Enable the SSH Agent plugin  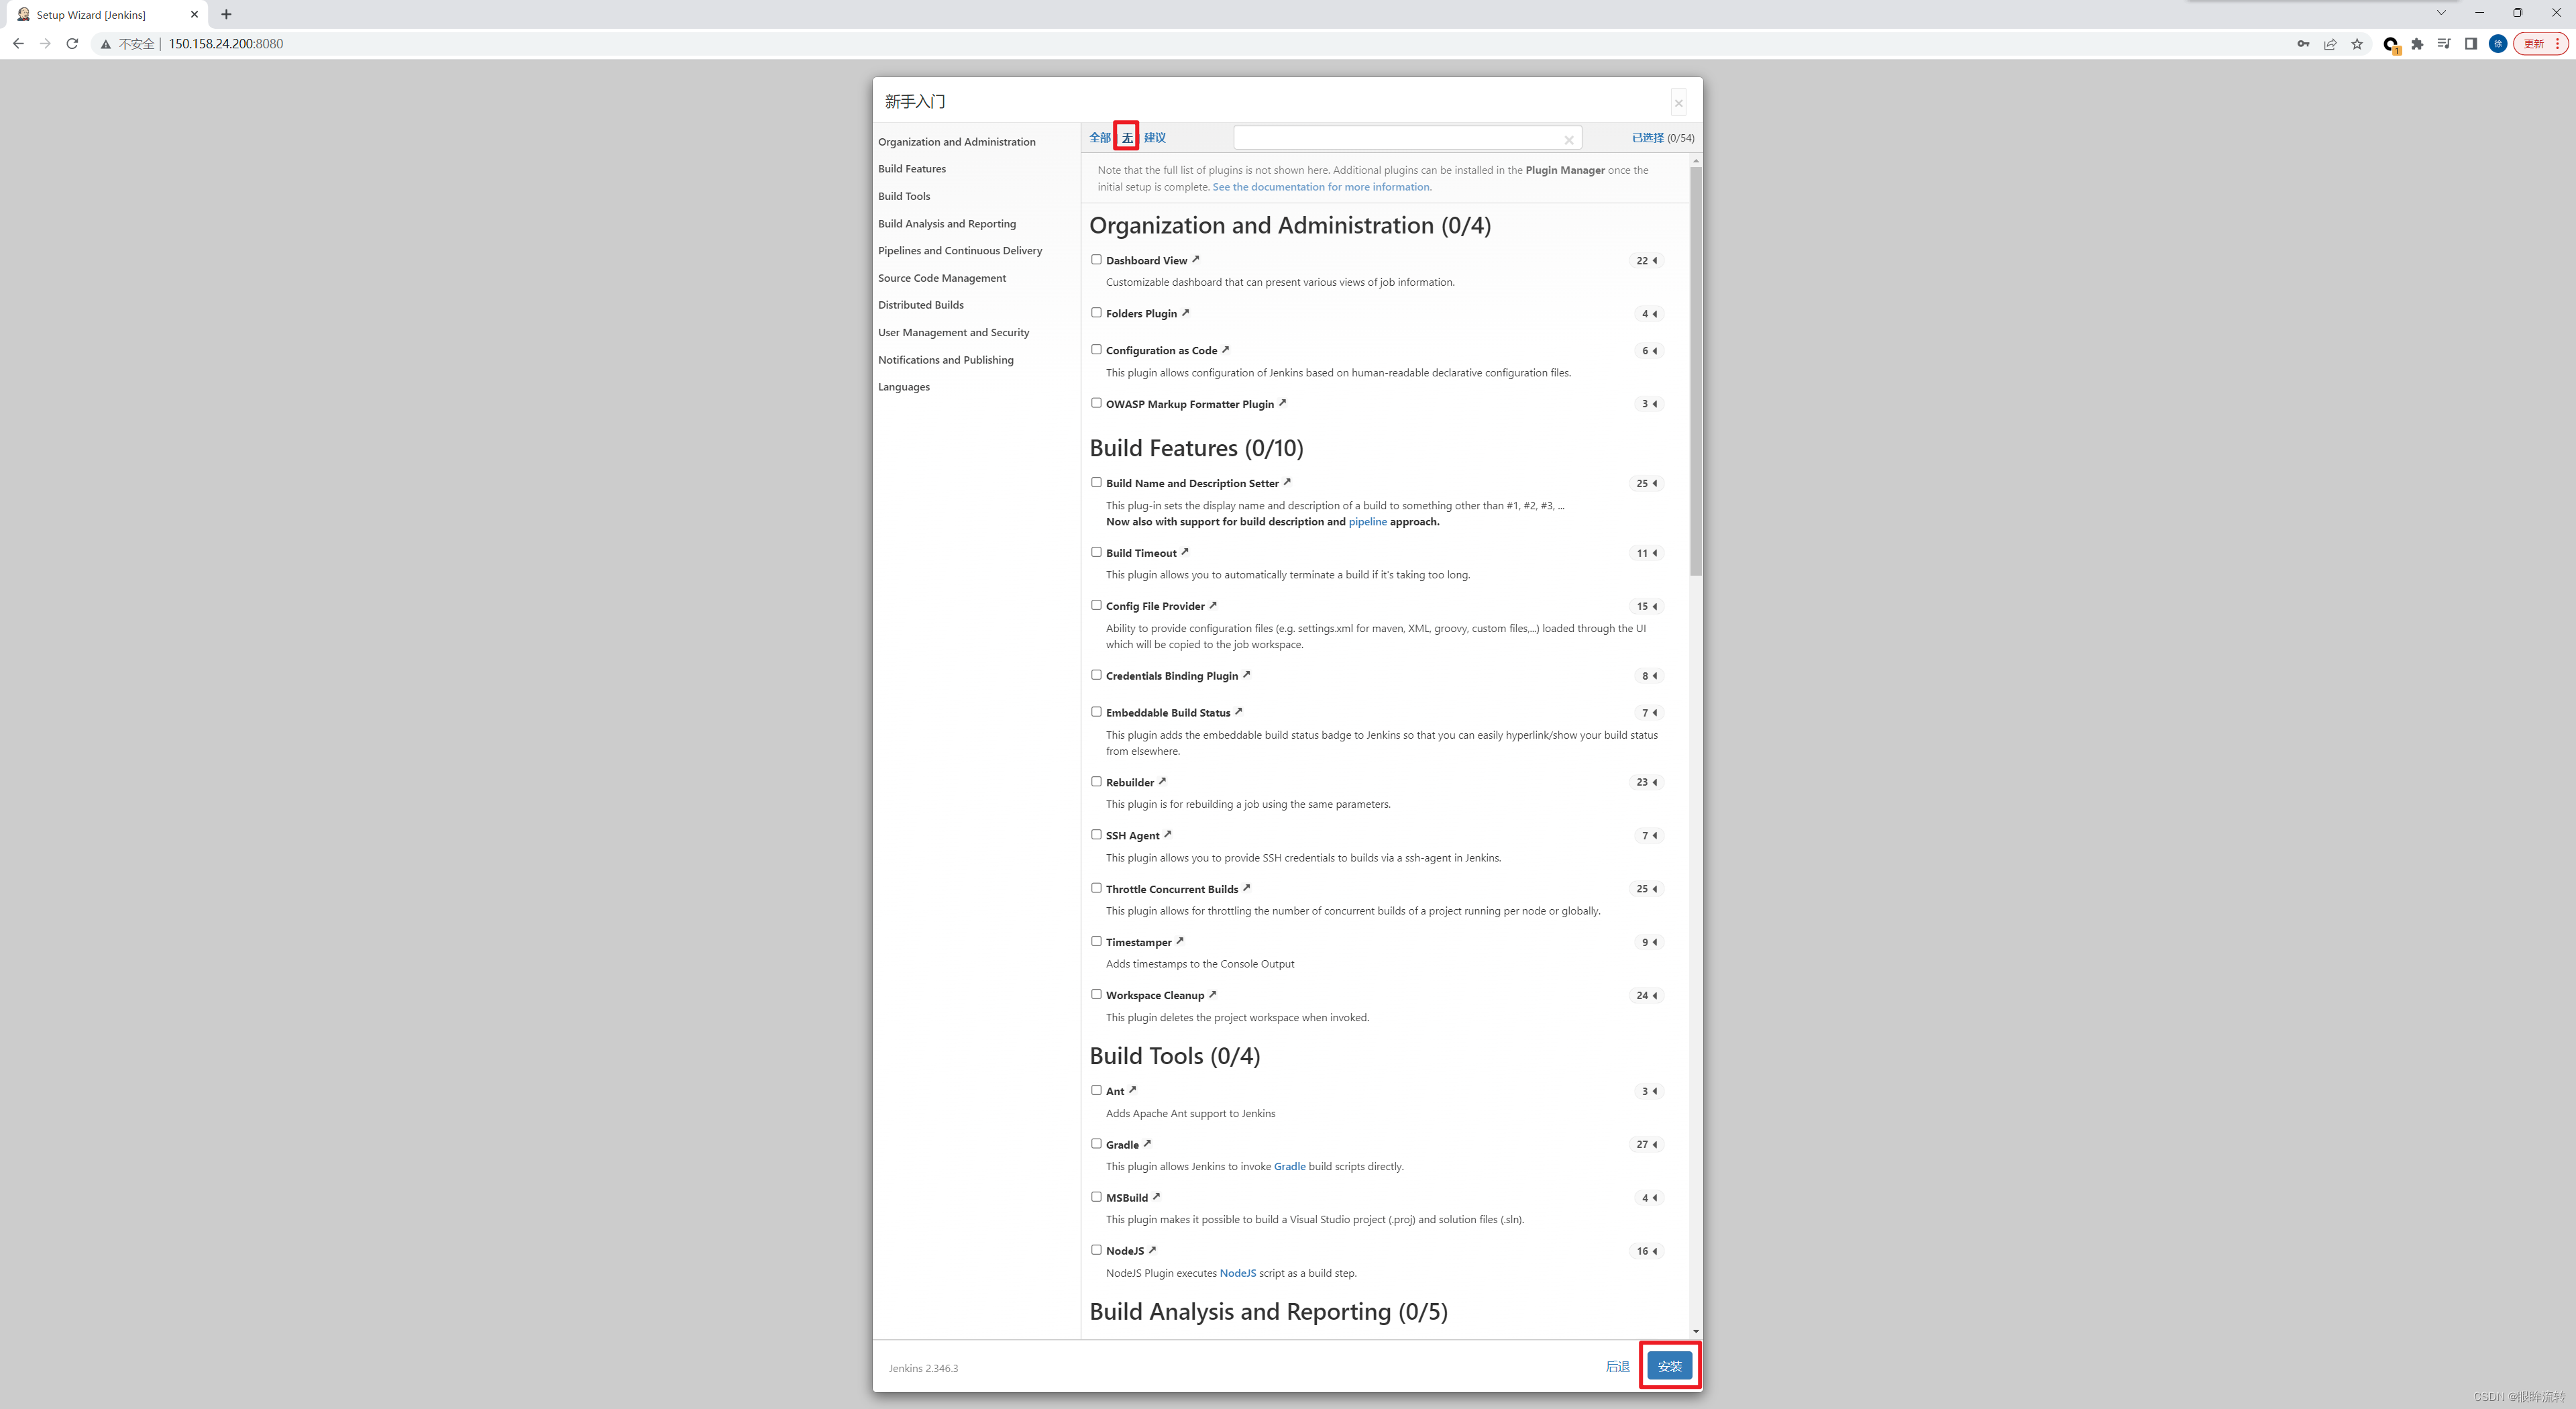(1096, 834)
